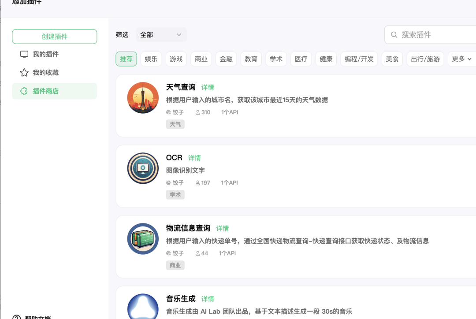Screen dimensions: 476x319
Task: Open 详情 link for 天气查询
Action: [208, 87]
